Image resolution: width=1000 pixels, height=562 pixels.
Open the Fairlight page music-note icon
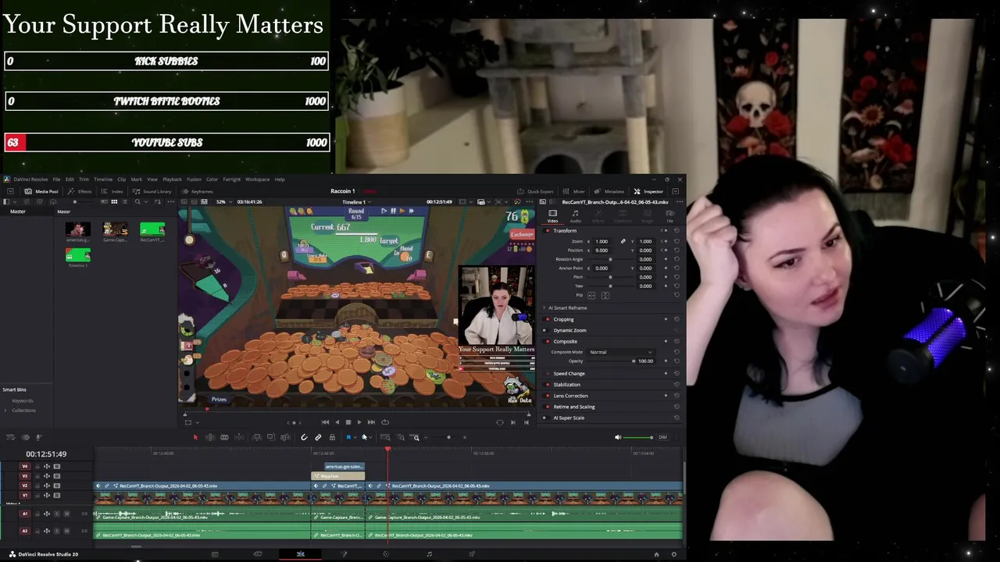click(x=429, y=554)
